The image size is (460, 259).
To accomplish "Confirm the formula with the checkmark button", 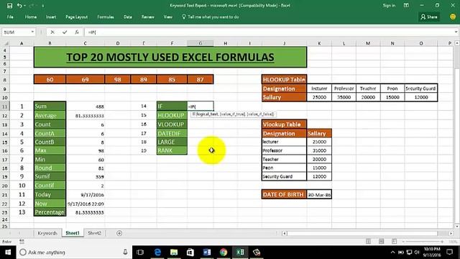I will [65, 32].
